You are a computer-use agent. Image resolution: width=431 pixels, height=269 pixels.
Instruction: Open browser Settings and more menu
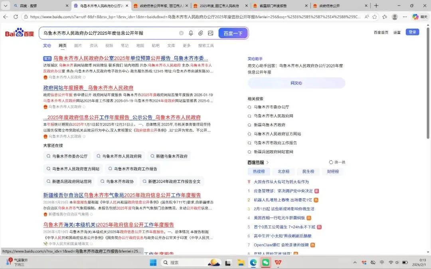tap(405, 17)
